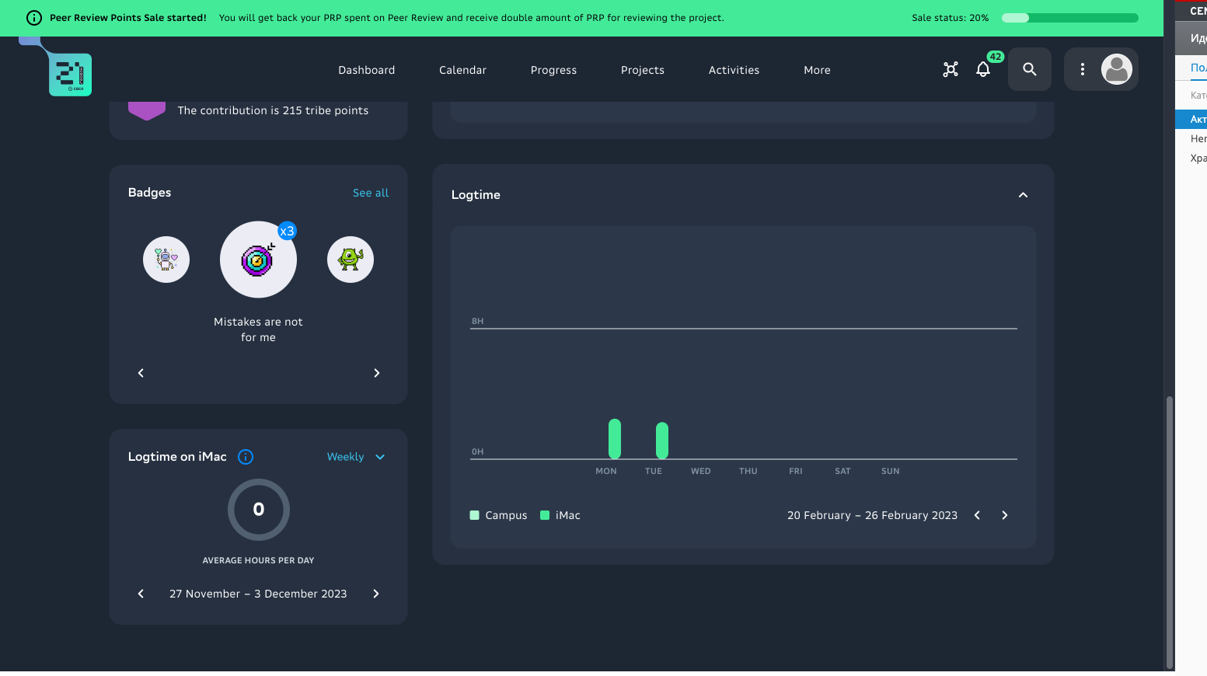Toggle the Campus legend in Logtime chart

pos(498,515)
